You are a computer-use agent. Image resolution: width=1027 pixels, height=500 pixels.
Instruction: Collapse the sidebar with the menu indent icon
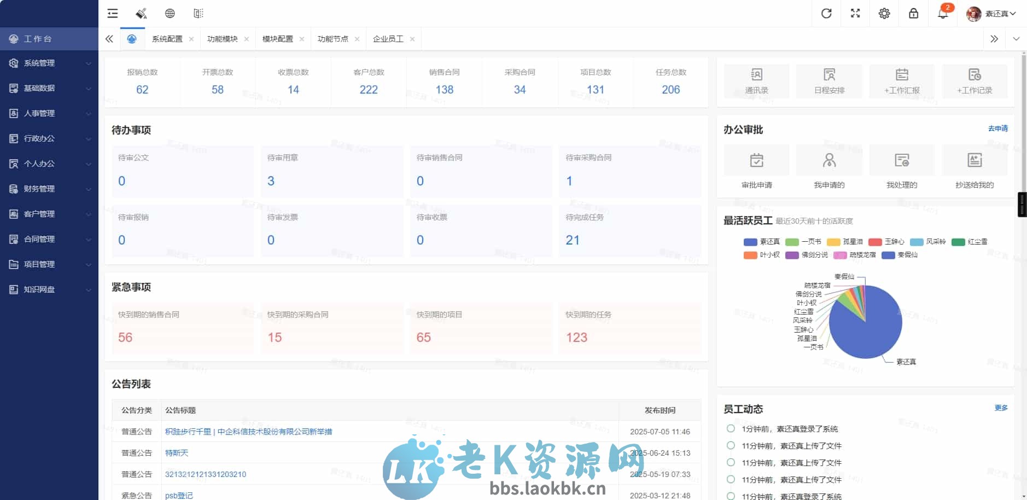pos(112,13)
